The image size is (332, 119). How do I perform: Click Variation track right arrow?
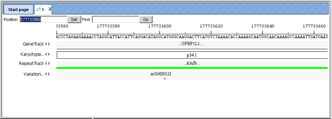pos(49,74)
